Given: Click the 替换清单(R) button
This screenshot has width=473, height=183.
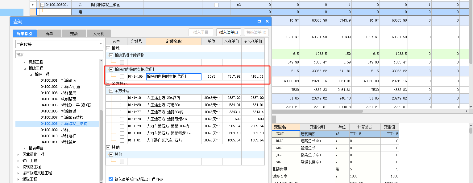Looking at the screenshot, I should pyautogui.click(x=256, y=32).
